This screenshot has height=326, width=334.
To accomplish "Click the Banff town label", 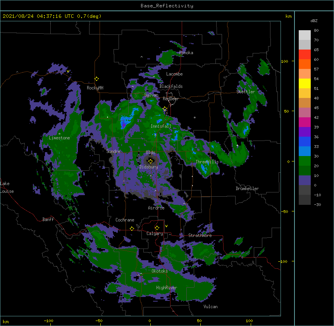I will [48, 220].
